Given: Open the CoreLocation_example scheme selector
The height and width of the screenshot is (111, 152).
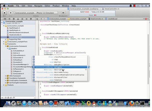Looking at the screenshot, I should click(x=24, y=13).
